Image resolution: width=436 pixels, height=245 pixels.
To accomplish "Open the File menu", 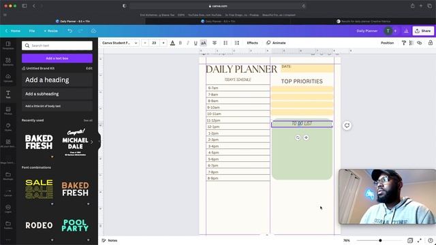I will tap(32, 31).
